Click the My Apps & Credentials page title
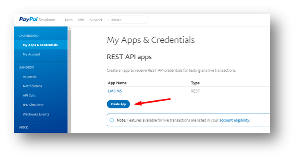The image size is (298, 161). [151, 40]
